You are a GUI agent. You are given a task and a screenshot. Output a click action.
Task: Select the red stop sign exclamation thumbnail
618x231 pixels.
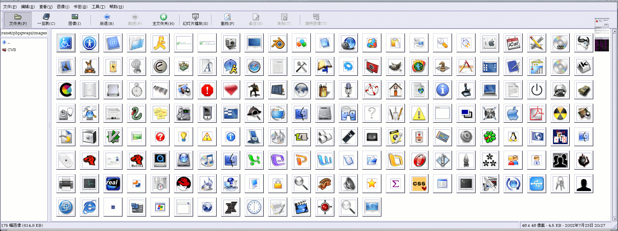point(207,90)
